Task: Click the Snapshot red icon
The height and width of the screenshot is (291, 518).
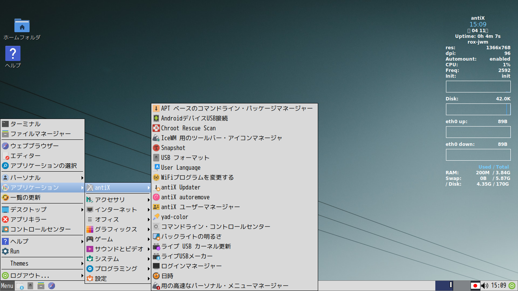Action: coord(156,148)
